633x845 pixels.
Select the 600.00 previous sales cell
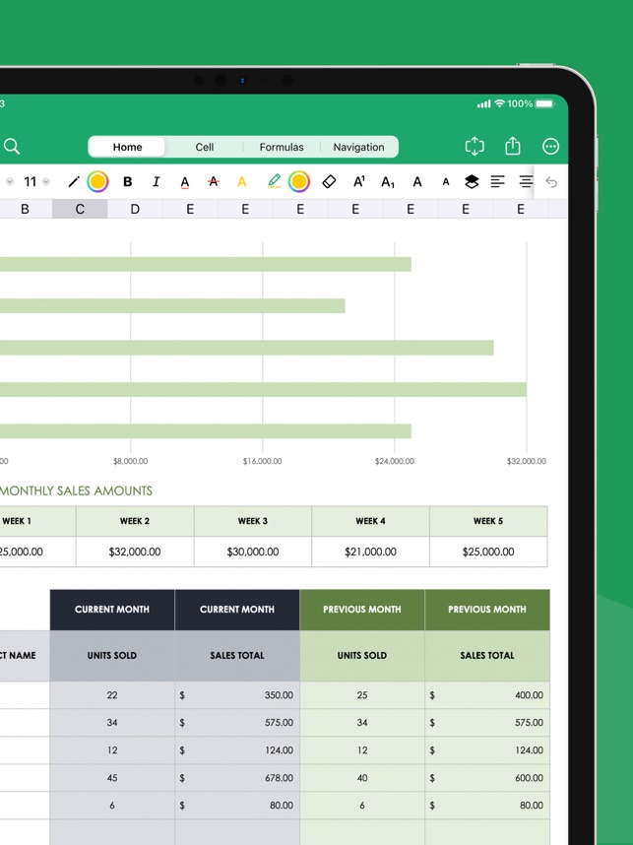tap(487, 778)
